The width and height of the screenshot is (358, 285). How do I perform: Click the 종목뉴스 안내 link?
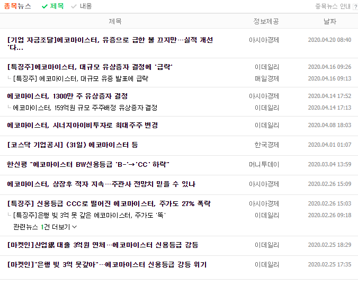pyautogui.click(x=333, y=6)
